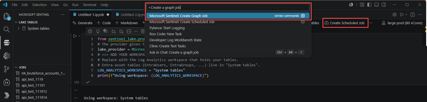Open Copilot icon in title bar
The width and height of the screenshot is (427, 102).
pyautogui.click(x=351, y=5)
